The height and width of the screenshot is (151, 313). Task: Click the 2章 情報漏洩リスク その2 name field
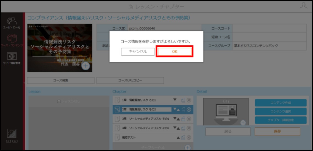click(147, 109)
